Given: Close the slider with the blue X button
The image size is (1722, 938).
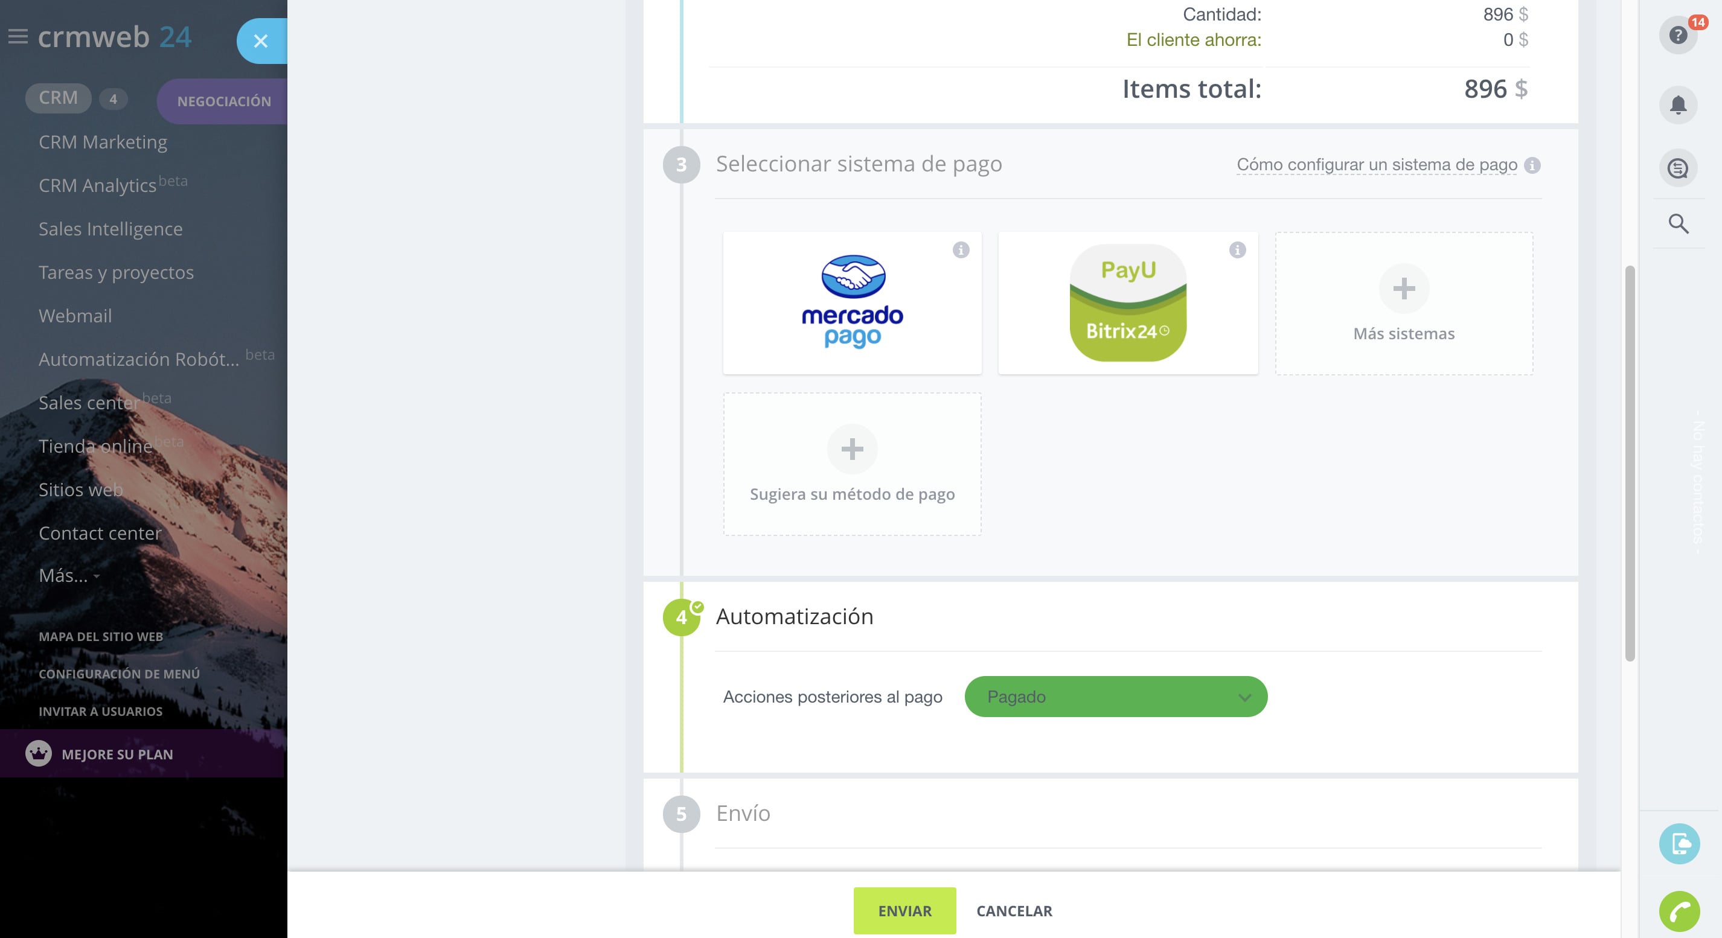Looking at the screenshot, I should click(x=261, y=41).
